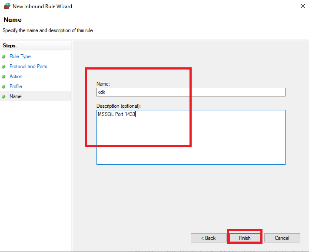Click Finish to create the rule
Viewport: 309px width, 252px height.
coord(245,238)
